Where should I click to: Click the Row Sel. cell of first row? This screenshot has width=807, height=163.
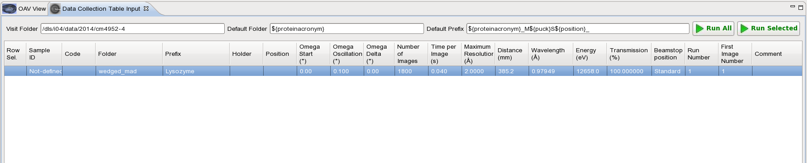[15, 71]
